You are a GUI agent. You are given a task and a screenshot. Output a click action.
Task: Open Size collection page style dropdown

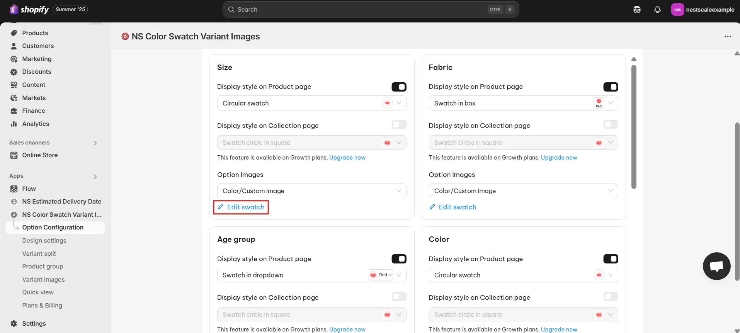tap(311, 143)
